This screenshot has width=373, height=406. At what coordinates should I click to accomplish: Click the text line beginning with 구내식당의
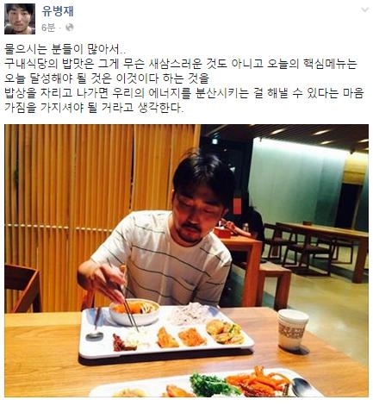click(181, 64)
